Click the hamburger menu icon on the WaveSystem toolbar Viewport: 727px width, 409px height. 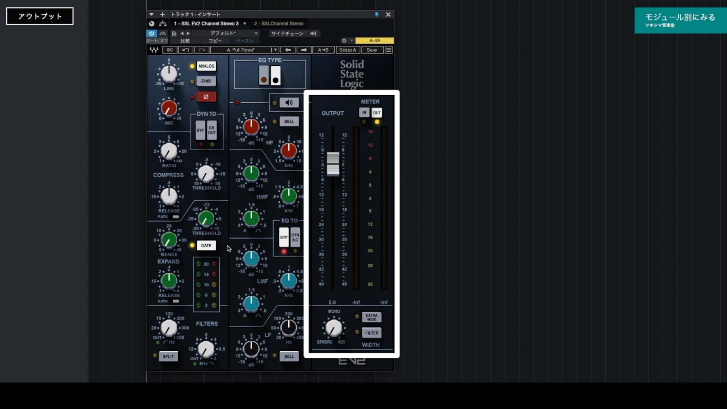click(388, 50)
